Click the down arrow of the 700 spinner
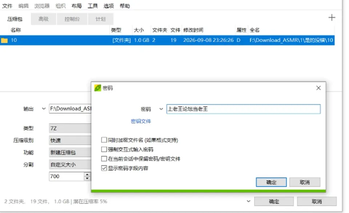349x213 pixels. point(87,178)
